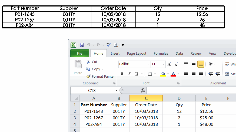Apply the red font color swatch

click(173, 74)
